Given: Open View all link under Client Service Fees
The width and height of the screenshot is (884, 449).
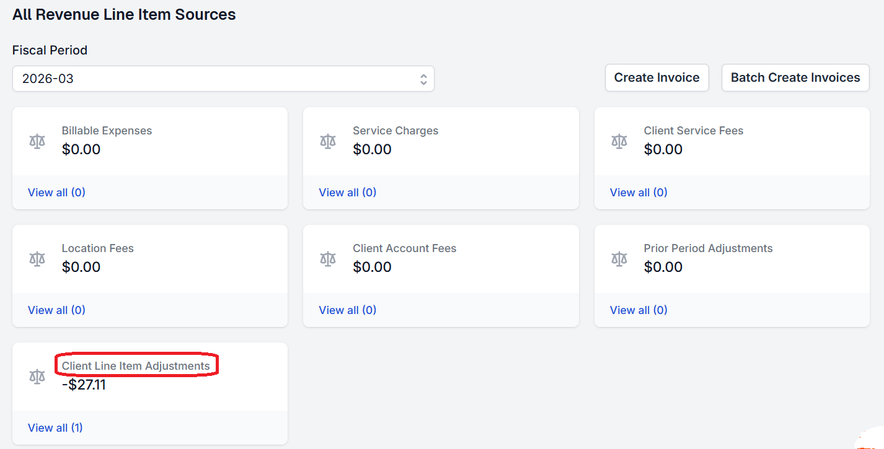Looking at the screenshot, I should pyautogui.click(x=639, y=193).
